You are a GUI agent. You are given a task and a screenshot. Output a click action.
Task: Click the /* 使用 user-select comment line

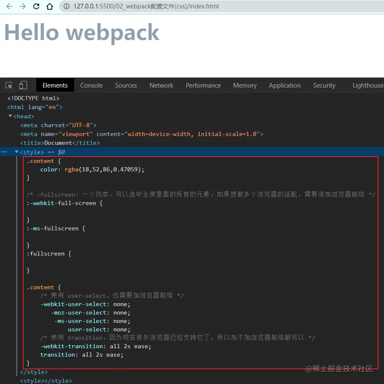112,296
